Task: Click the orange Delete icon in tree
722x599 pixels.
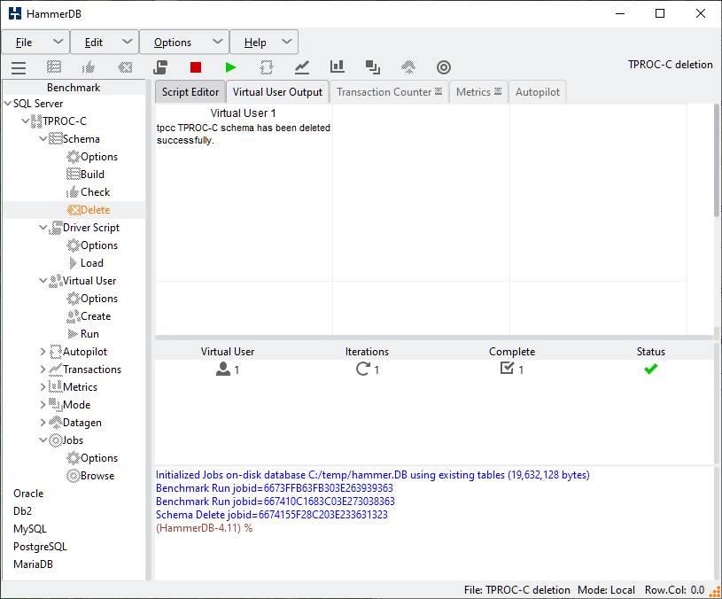Action: click(x=74, y=210)
